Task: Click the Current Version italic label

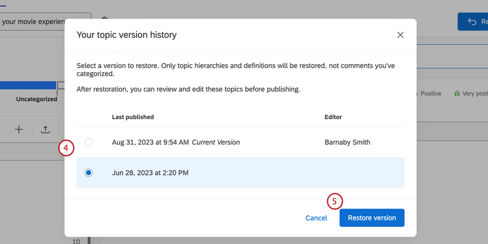Action: (216, 142)
